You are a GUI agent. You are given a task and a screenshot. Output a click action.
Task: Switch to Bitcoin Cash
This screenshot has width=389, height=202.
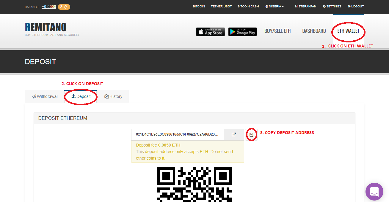(248, 7)
